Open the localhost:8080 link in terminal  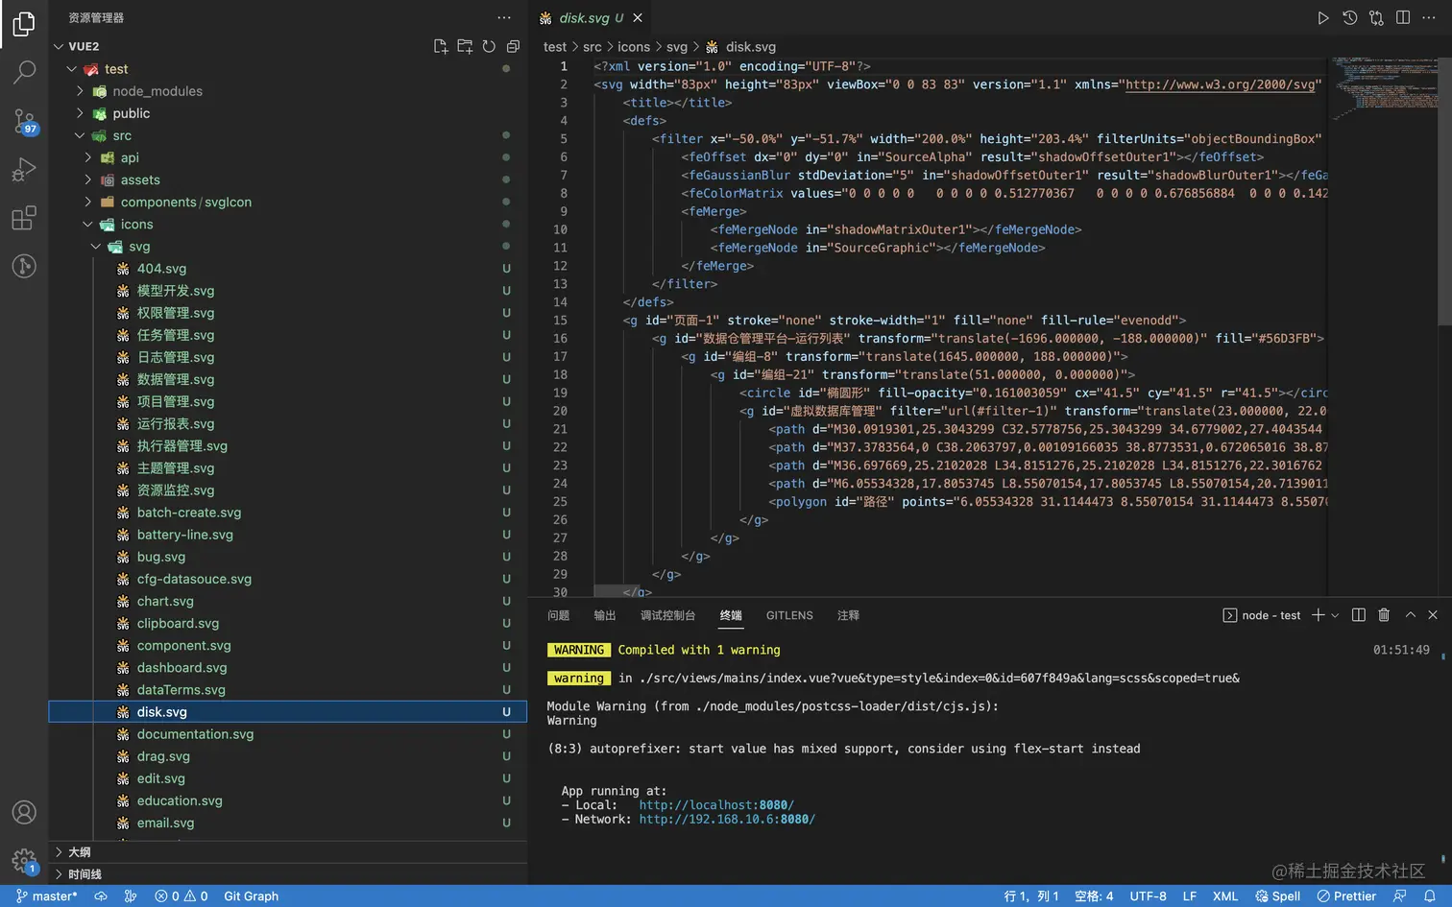coord(715,805)
